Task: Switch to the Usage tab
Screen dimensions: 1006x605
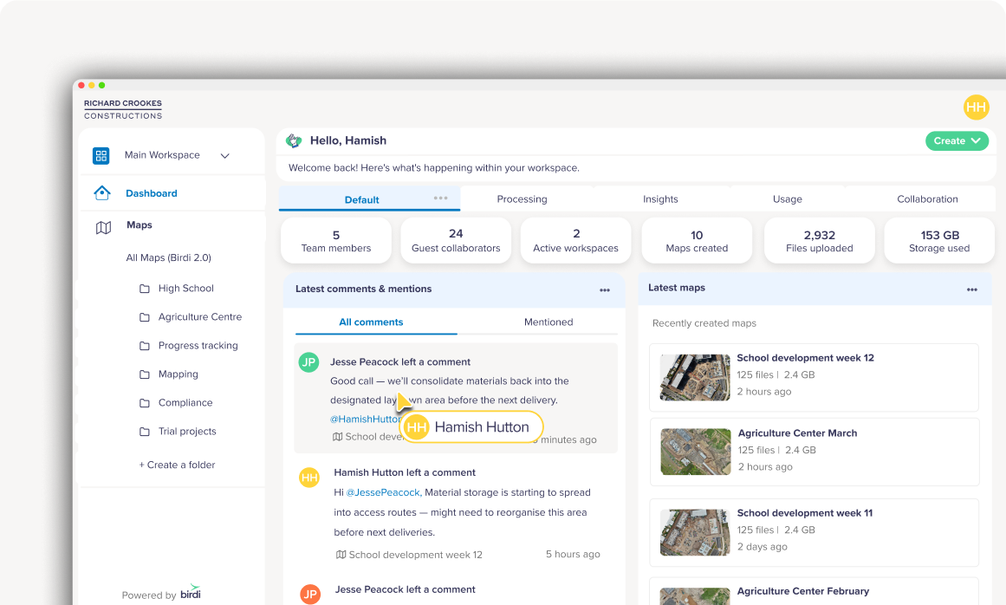Action: (x=788, y=198)
